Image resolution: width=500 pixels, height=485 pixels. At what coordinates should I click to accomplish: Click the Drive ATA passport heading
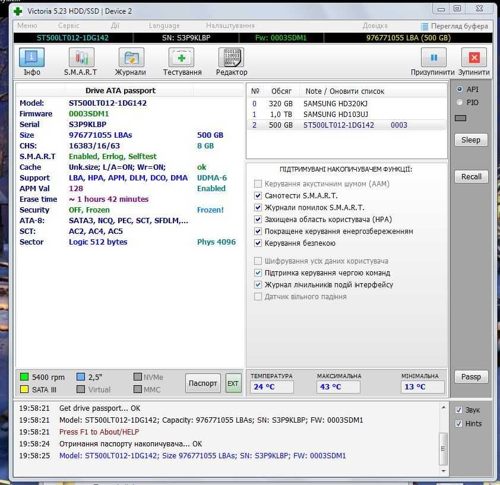[121, 91]
